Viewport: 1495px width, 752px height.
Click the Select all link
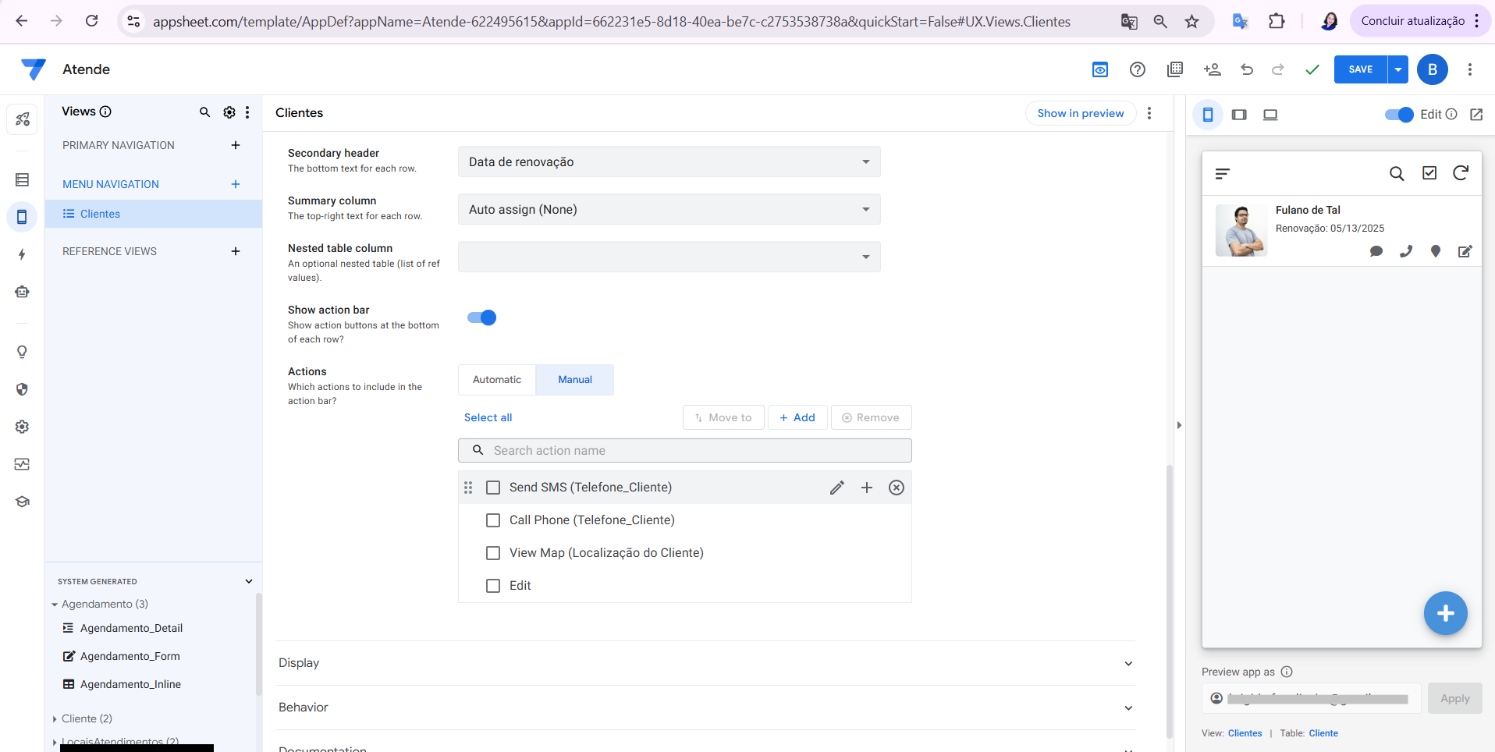tap(488, 418)
